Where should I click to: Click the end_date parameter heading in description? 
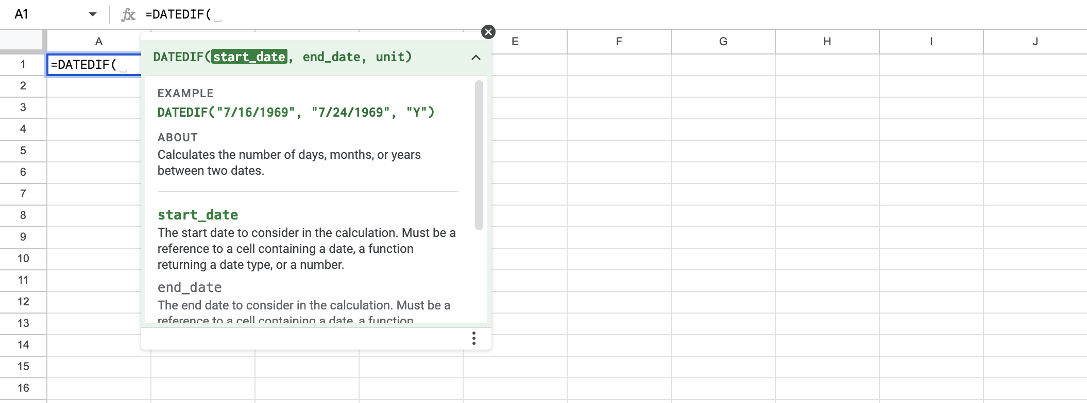(x=190, y=287)
